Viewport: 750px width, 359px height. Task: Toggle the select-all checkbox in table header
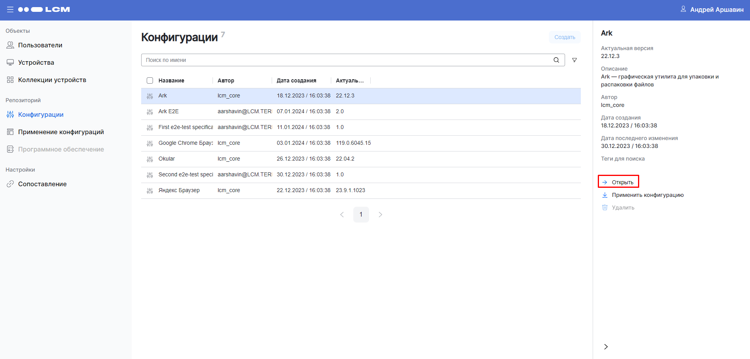coord(150,80)
